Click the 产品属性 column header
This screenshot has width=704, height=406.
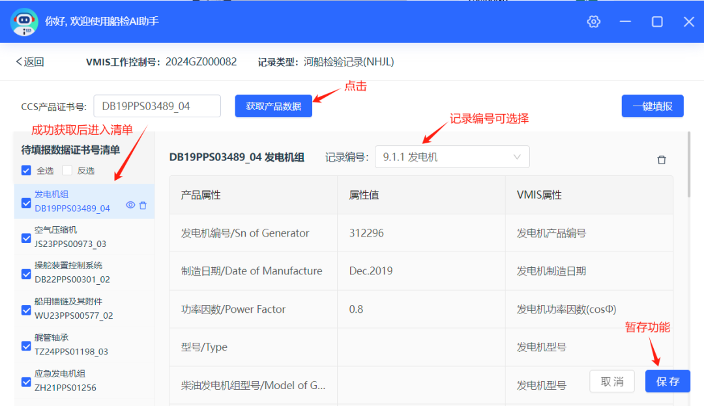point(253,195)
